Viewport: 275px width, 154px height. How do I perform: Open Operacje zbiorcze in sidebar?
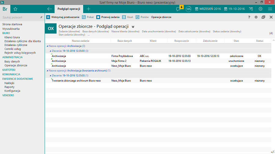(16, 65)
